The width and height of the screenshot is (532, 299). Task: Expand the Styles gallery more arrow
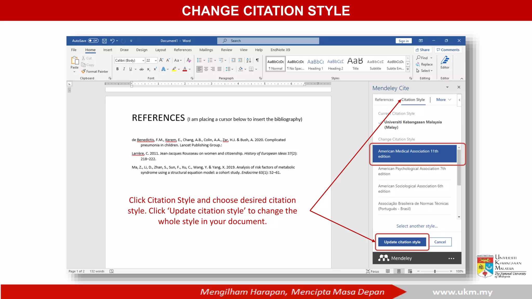(408, 69)
